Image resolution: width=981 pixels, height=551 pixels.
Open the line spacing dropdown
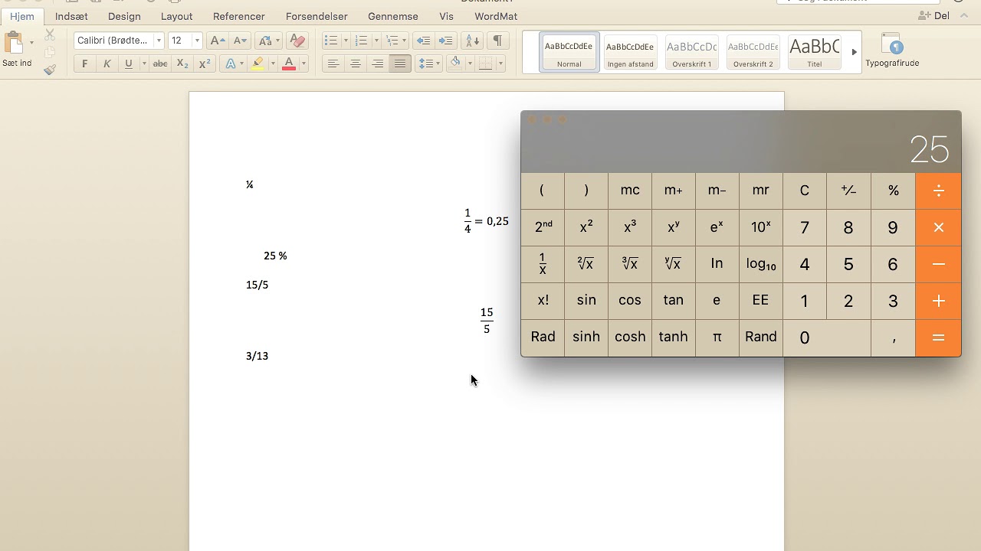[428, 64]
